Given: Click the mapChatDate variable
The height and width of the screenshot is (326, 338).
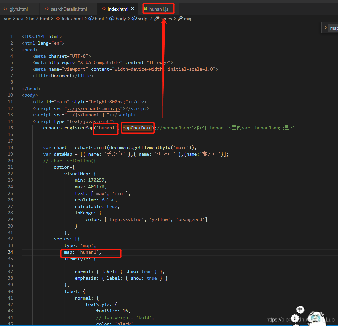Looking at the screenshot, I should pos(137,128).
